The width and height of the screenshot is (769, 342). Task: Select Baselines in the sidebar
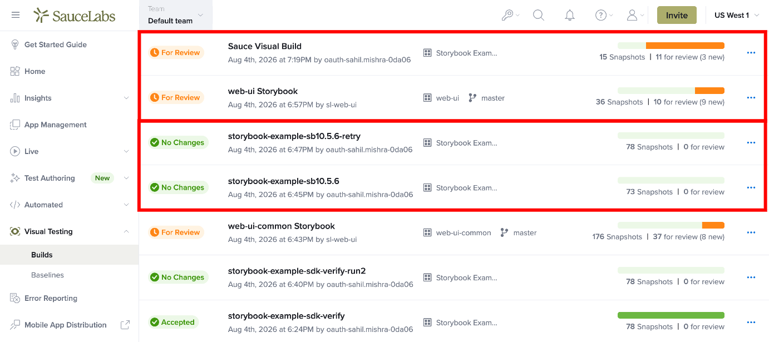click(x=47, y=275)
